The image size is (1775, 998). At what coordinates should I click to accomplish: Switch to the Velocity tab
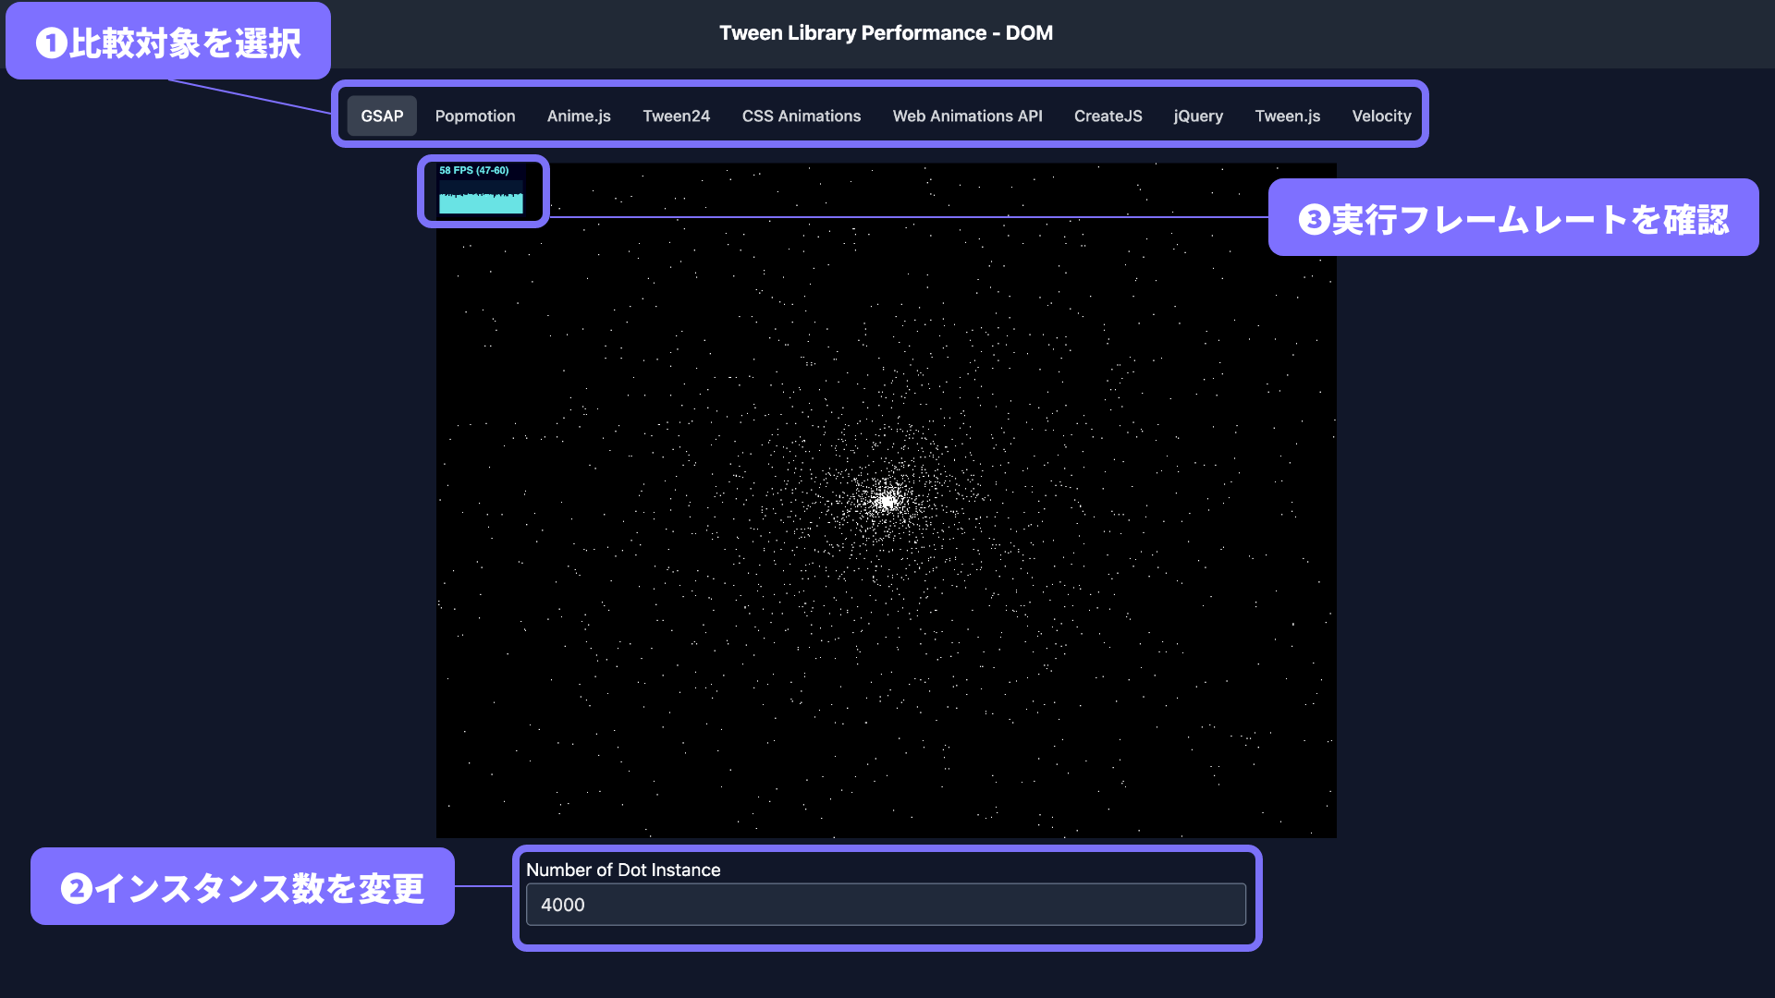[x=1381, y=116]
